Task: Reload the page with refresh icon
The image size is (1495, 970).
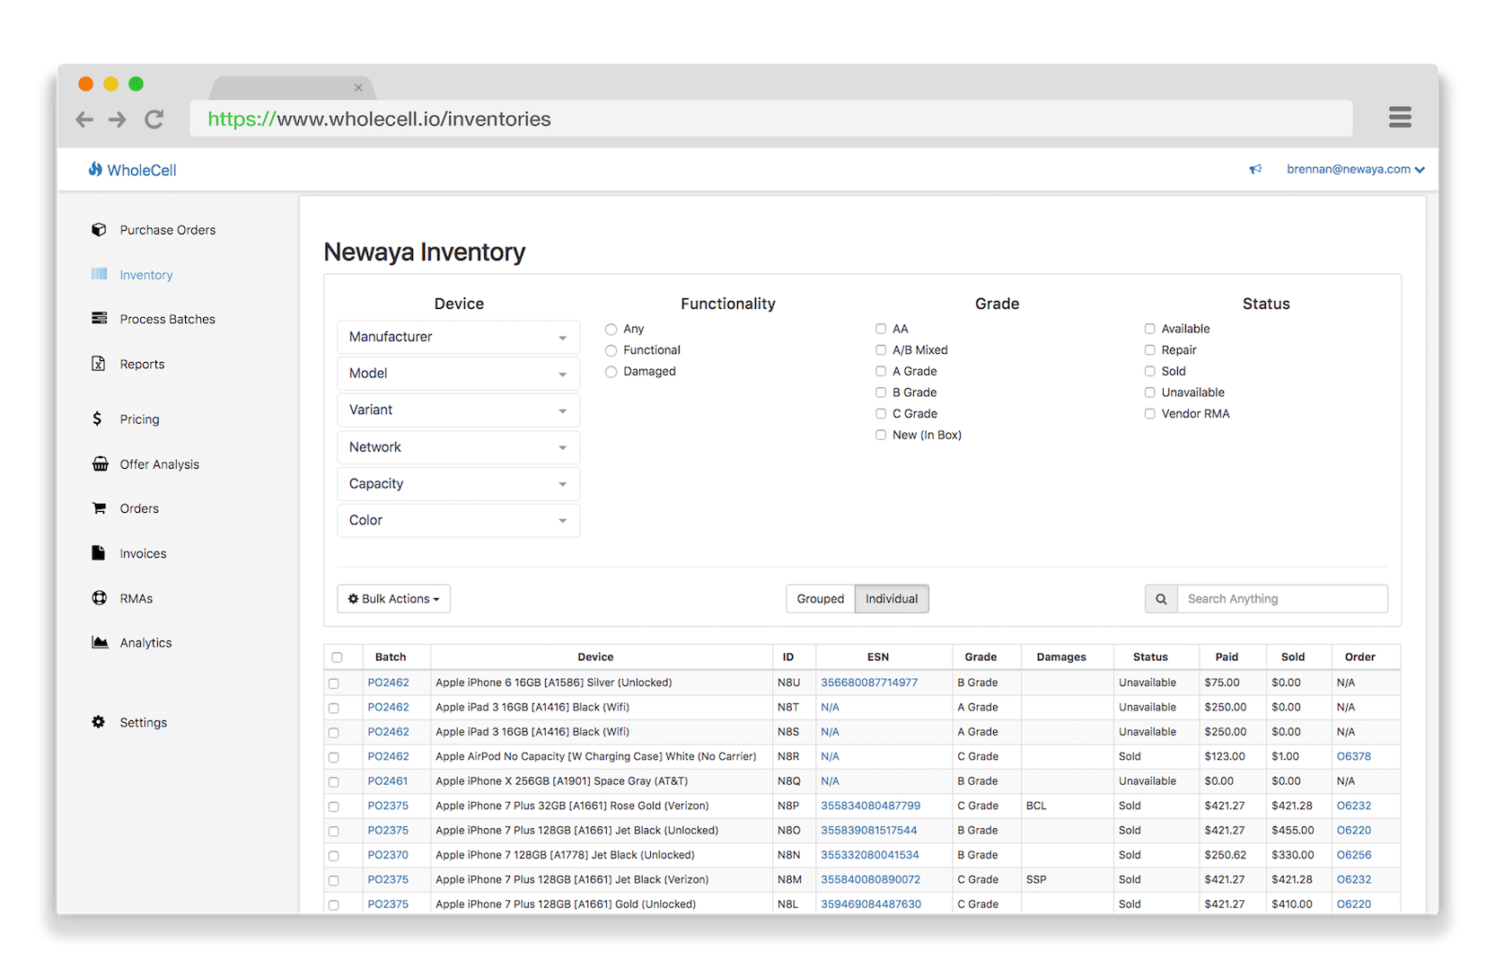Action: pyautogui.click(x=154, y=119)
